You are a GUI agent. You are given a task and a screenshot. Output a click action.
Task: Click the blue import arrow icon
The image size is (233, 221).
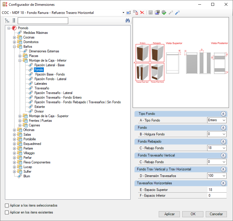pyautogui.click(x=177, y=13)
